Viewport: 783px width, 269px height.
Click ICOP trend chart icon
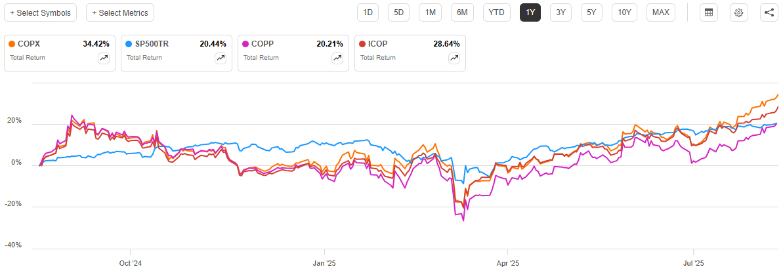point(454,58)
